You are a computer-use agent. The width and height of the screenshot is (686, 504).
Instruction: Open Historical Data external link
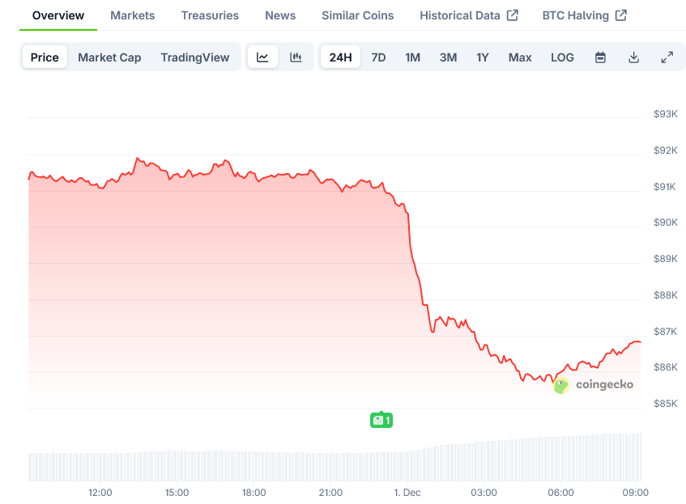469,15
